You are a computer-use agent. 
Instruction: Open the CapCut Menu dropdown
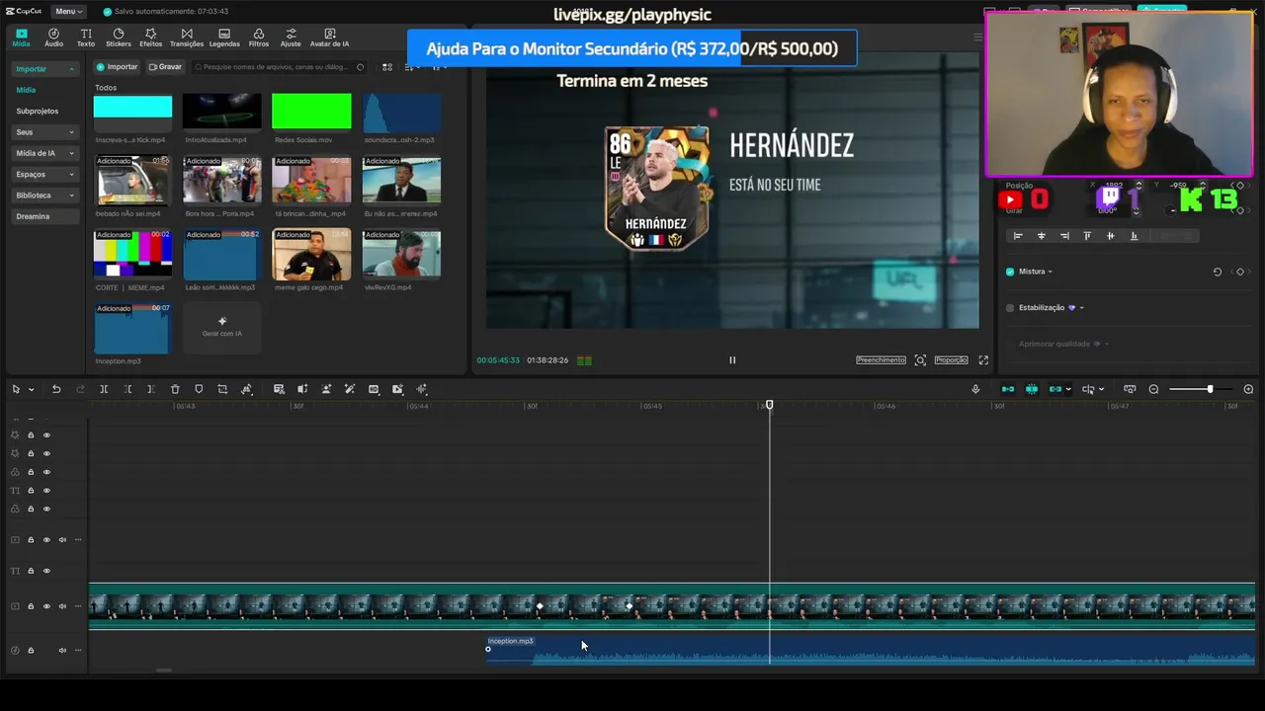point(69,11)
